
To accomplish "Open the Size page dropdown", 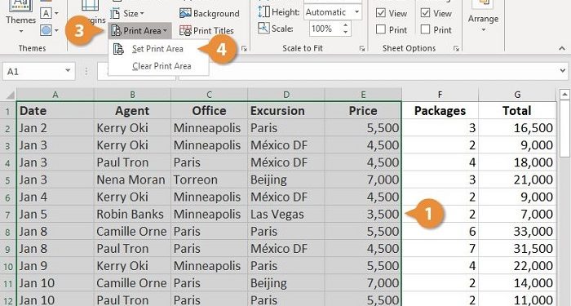I will pos(127,14).
